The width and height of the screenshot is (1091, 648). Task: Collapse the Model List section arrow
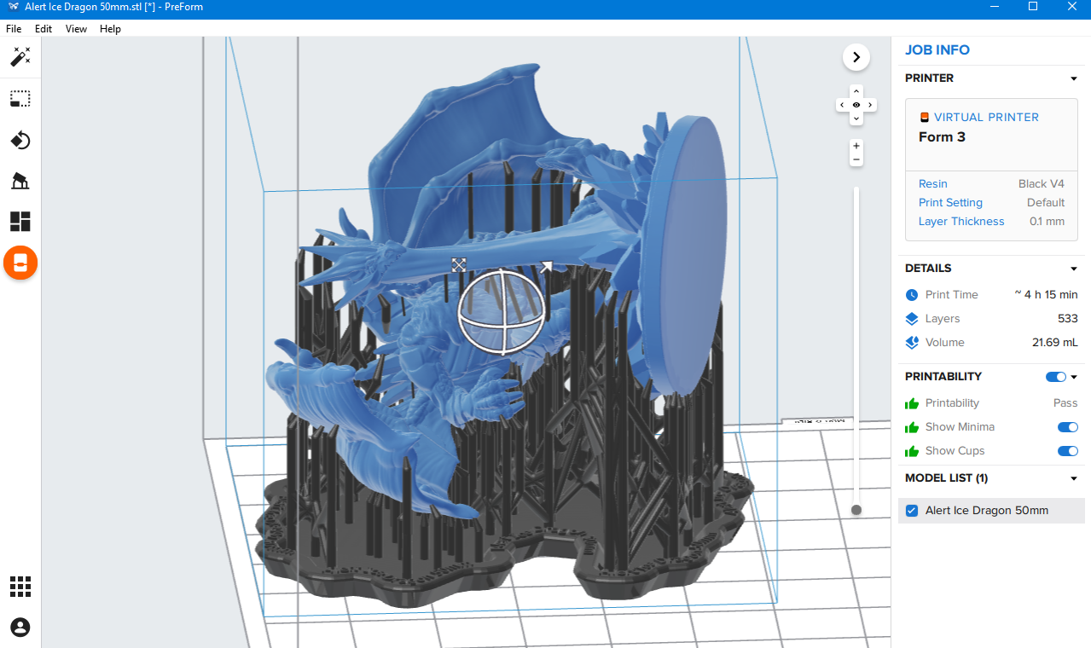[1074, 478]
